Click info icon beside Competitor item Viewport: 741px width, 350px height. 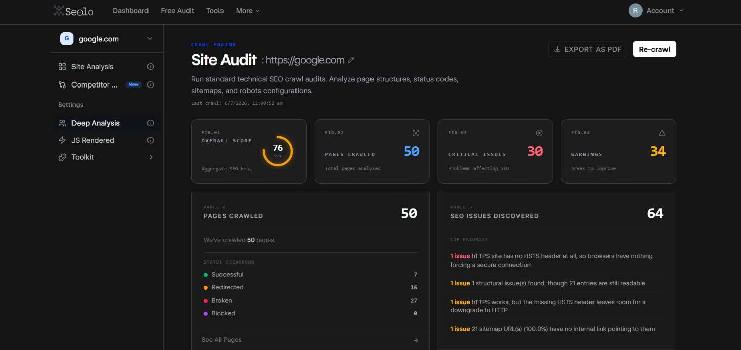(x=150, y=85)
